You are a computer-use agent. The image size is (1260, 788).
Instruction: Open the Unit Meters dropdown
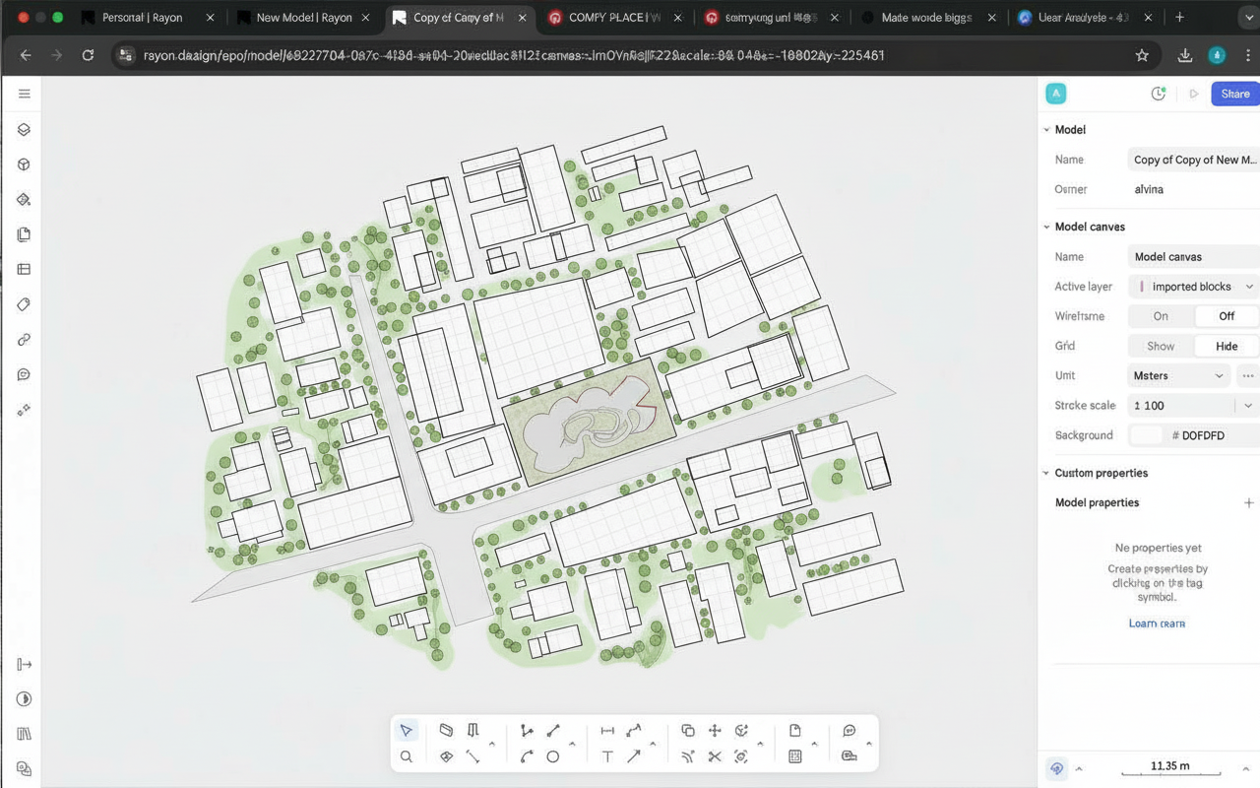point(1178,375)
